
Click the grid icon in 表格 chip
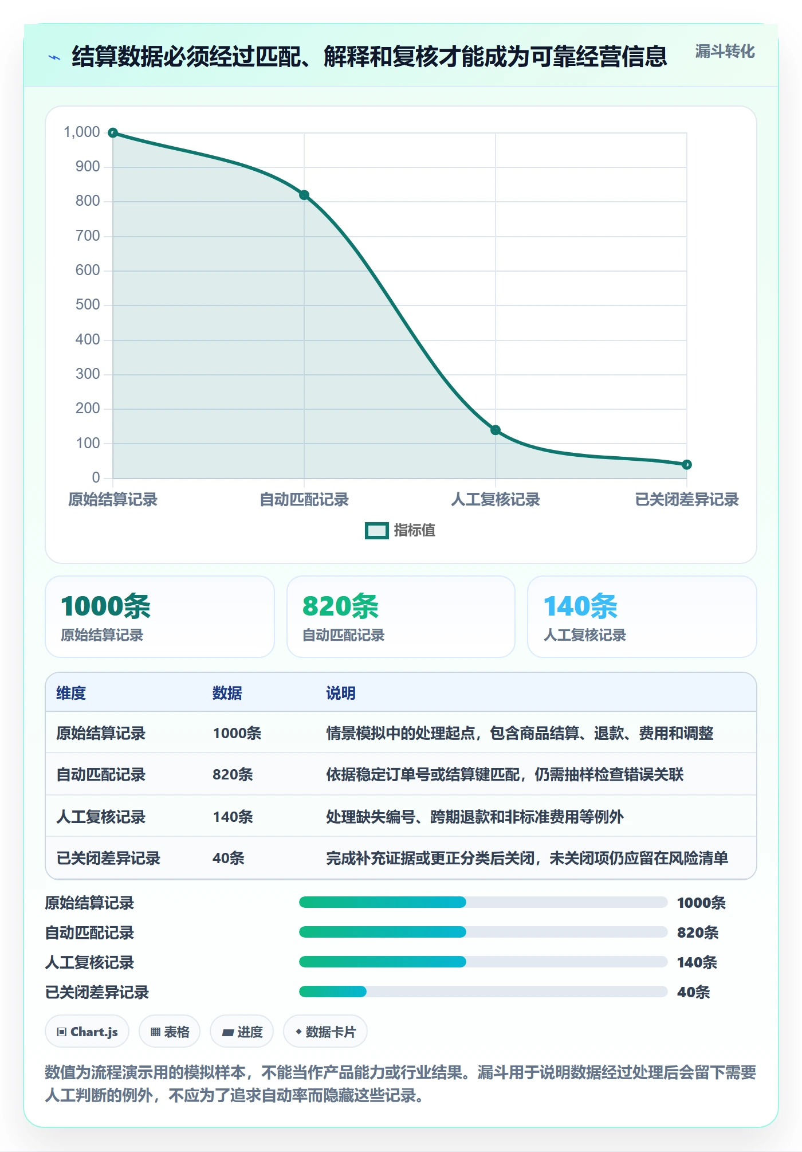155,1032
